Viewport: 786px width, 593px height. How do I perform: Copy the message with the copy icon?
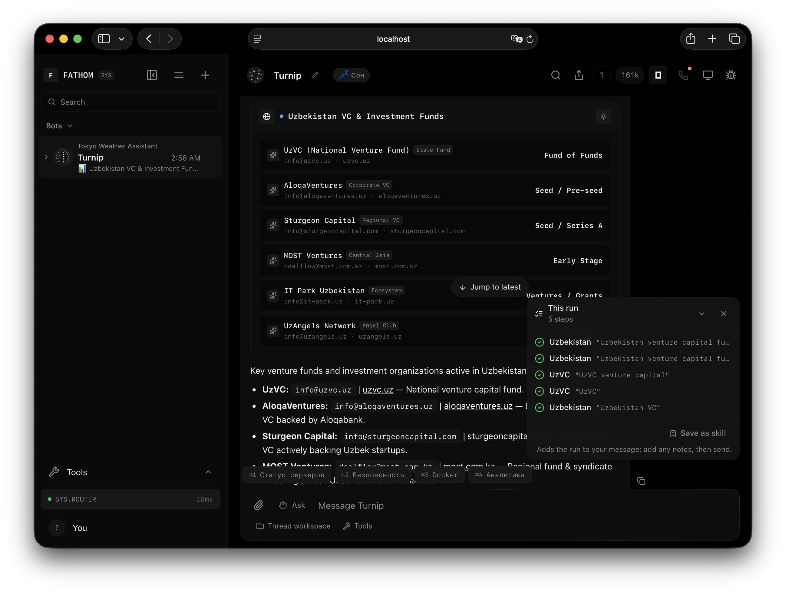tap(641, 481)
